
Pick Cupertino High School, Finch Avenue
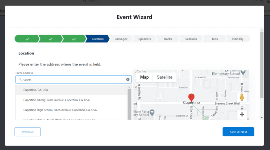pos(60,110)
